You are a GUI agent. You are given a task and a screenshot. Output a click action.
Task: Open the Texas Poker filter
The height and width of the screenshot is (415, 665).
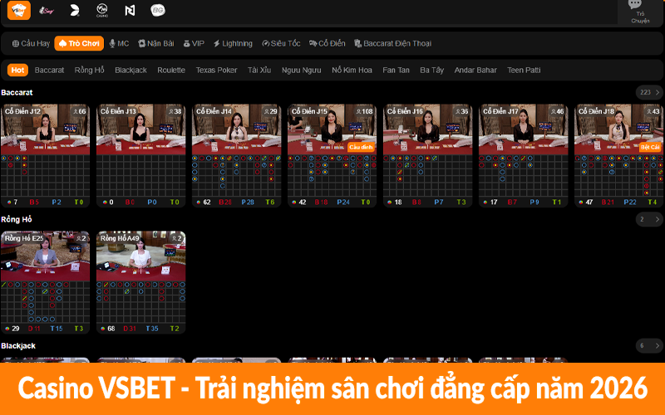(x=216, y=70)
